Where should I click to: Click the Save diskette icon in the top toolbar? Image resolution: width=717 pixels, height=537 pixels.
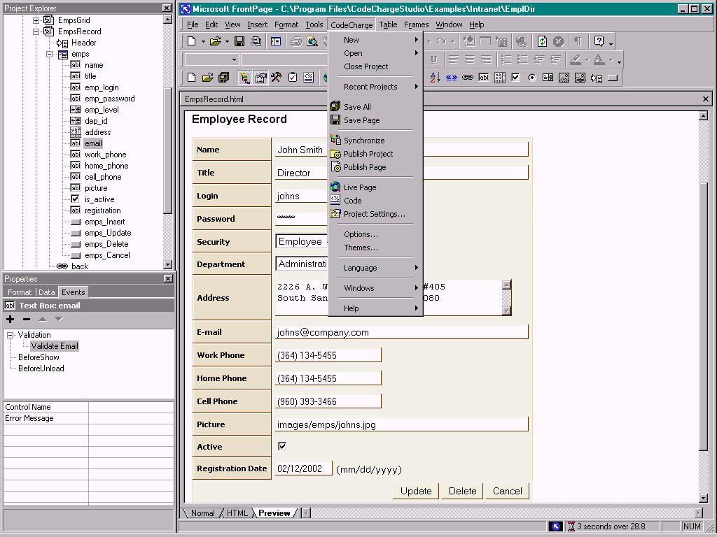[239, 41]
